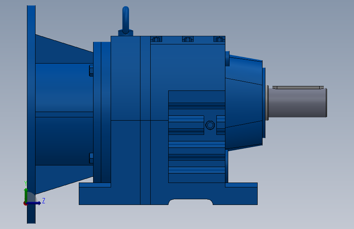Click the green Y axis arrow of the triad

point(26,195)
